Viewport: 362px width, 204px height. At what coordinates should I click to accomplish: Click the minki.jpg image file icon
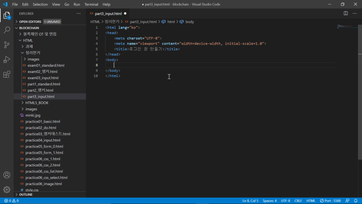click(22, 115)
